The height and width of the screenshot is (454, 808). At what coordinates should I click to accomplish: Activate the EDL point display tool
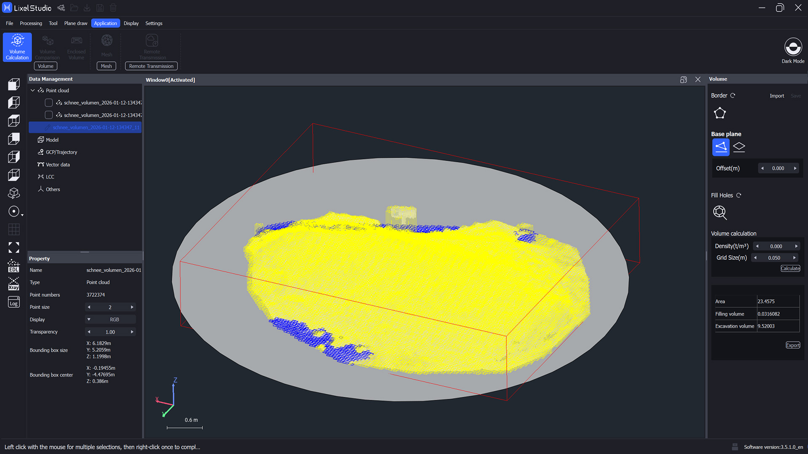pyautogui.click(x=13, y=266)
